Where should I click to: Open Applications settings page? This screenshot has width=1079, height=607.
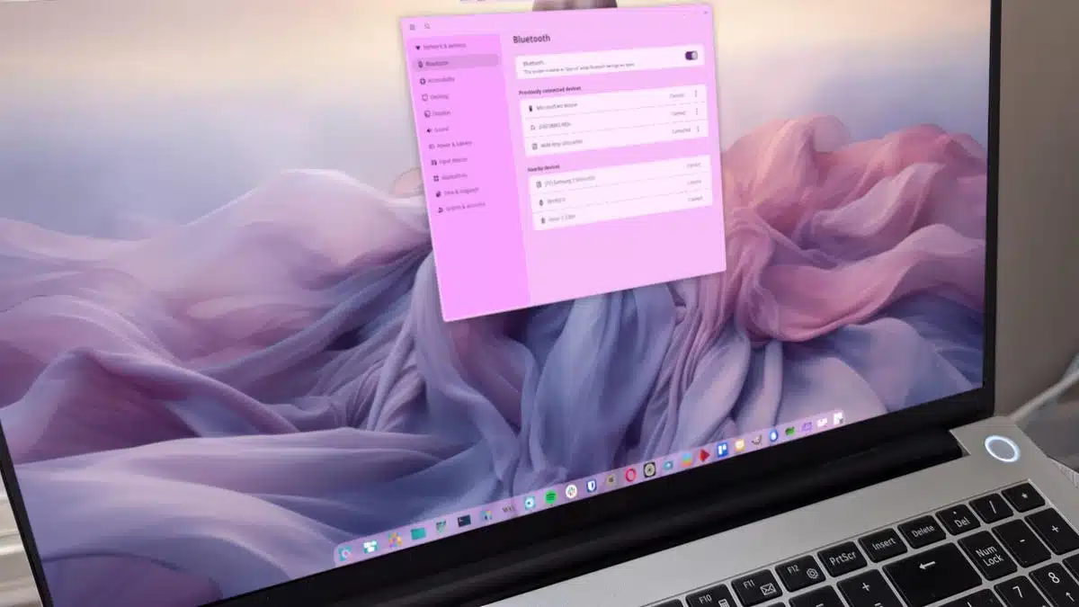coord(450,177)
